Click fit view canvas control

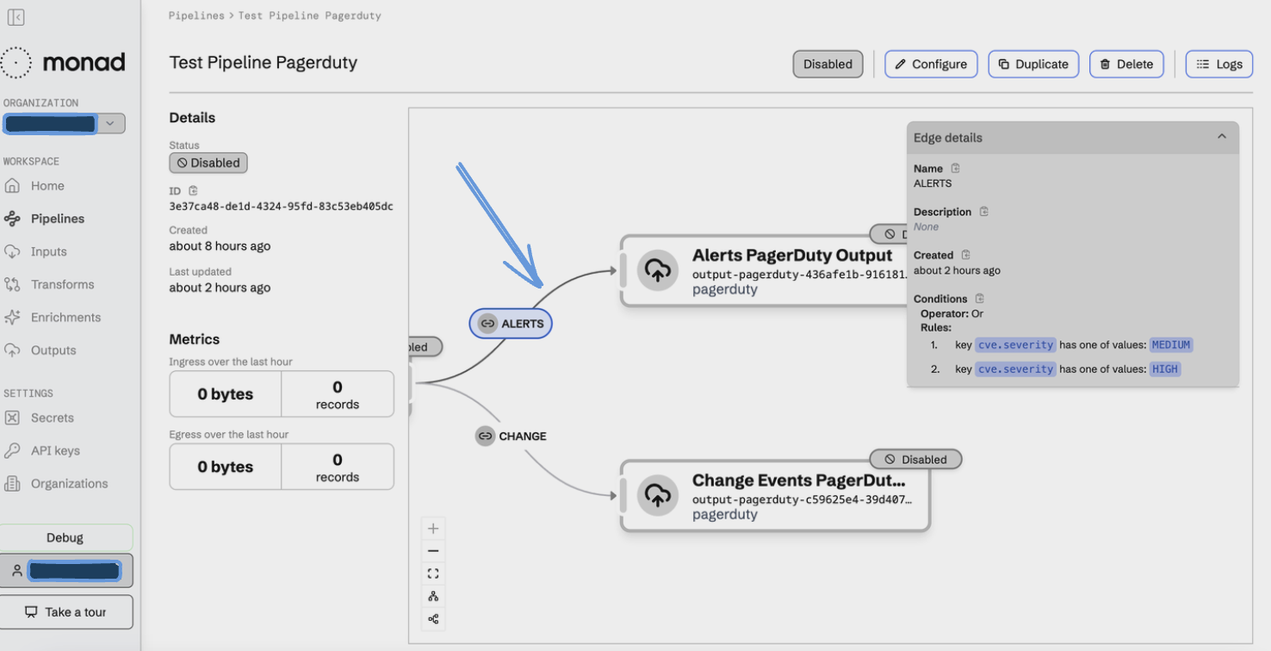tap(433, 573)
